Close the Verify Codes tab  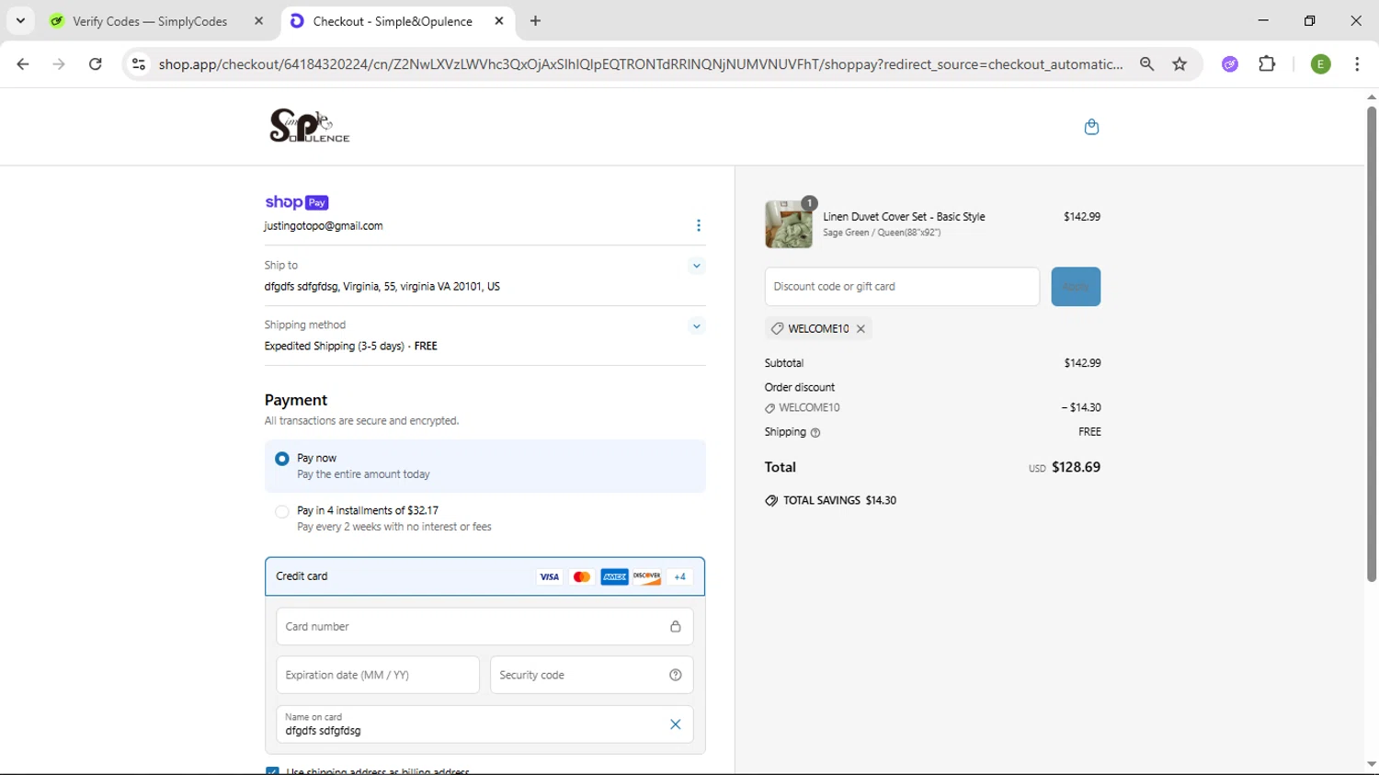point(258,20)
